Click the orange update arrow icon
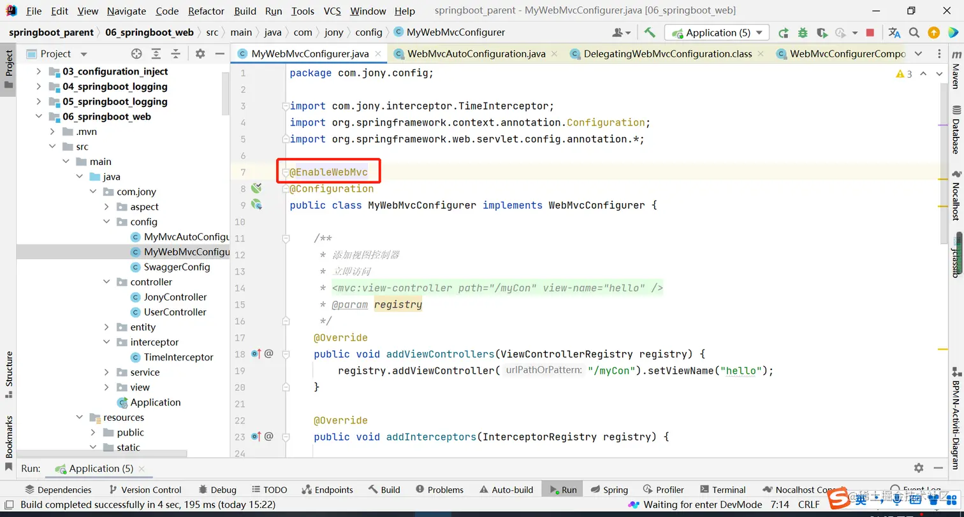The width and height of the screenshot is (964, 517). click(x=933, y=32)
